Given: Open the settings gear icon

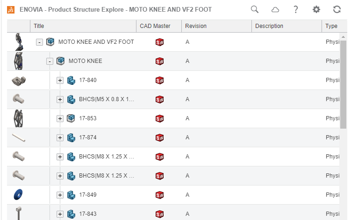Looking at the screenshot, I should tap(316, 9).
